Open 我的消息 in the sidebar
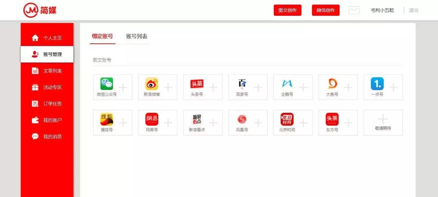This screenshot has height=197, width=438. pyautogui.click(x=47, y=136)
